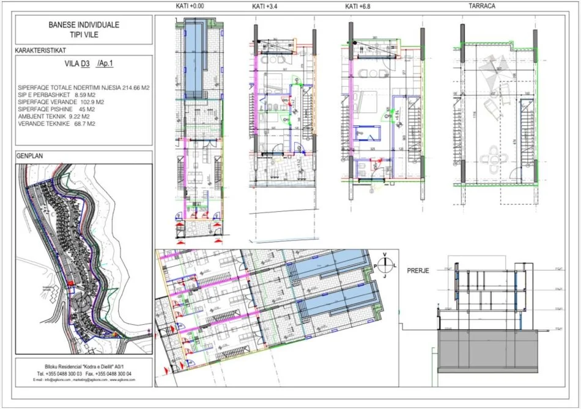Screen dimensions: 581x409
Task: Click the KATI +0.00 floor label
Action: coord(190,5)
